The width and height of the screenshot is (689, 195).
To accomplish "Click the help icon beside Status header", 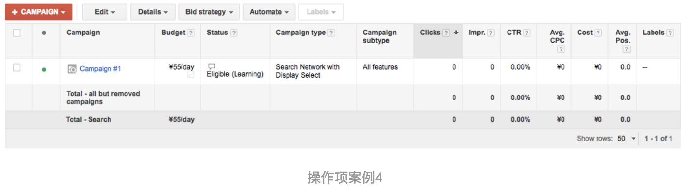I will (x=234, y=33).
